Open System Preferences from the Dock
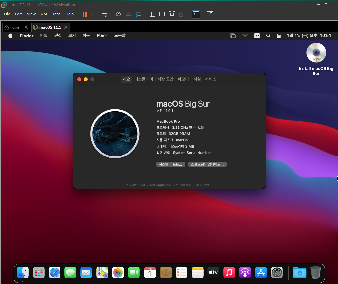 pos(277,272)
